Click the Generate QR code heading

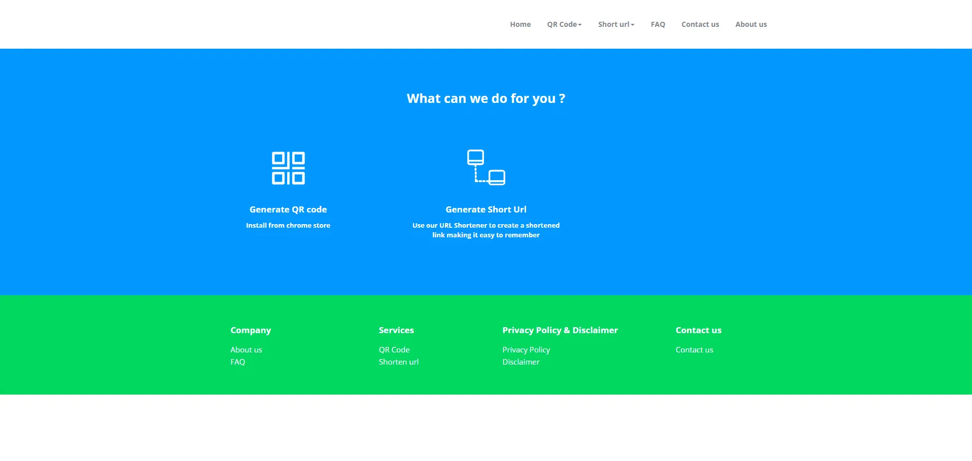coord(288,209)
